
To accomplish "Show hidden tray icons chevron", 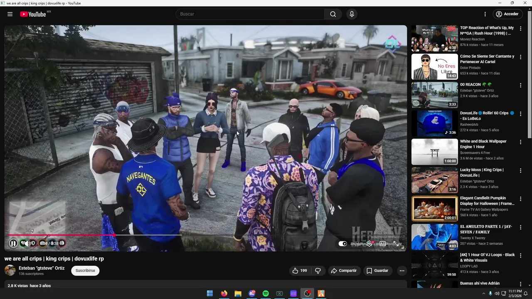I will pyautogui.click(x=483, y=294).
